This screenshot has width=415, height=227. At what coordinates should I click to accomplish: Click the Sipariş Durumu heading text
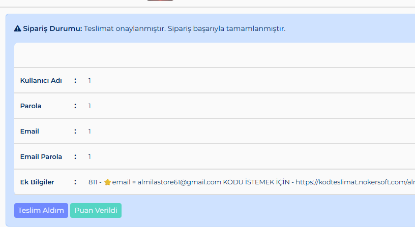(x=52, y=28)
